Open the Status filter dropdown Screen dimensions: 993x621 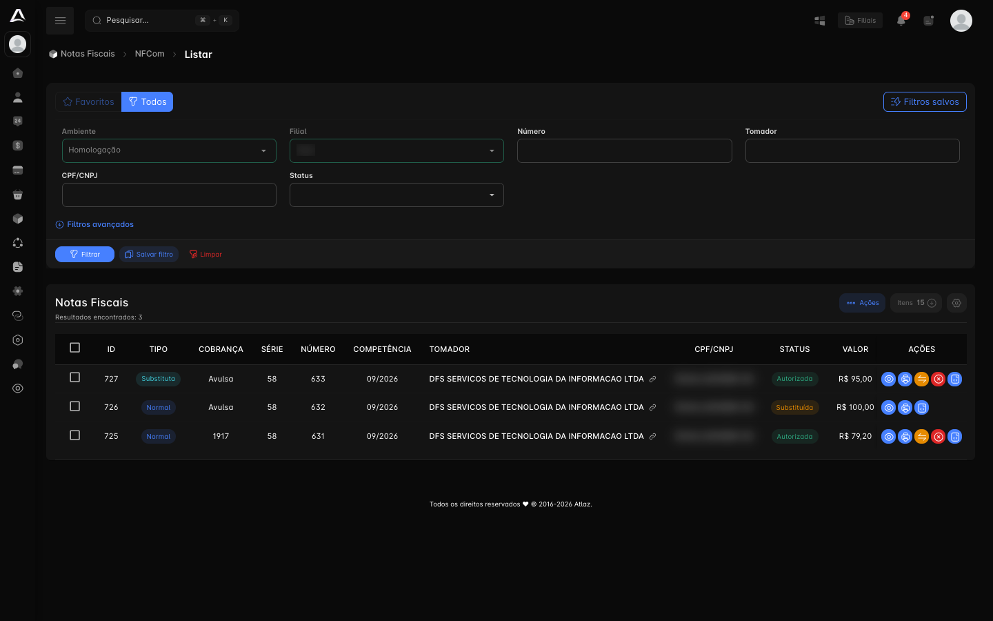point(397,195)
